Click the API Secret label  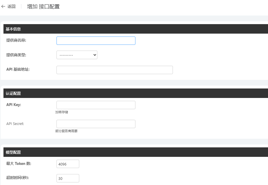15,124
